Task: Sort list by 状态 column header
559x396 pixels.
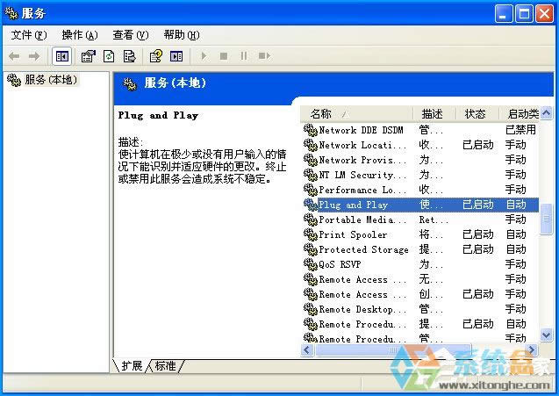Action: coord(475,114)
